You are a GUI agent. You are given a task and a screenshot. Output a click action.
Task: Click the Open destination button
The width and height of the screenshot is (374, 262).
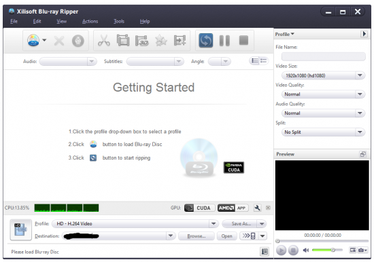tap(226, 236)
